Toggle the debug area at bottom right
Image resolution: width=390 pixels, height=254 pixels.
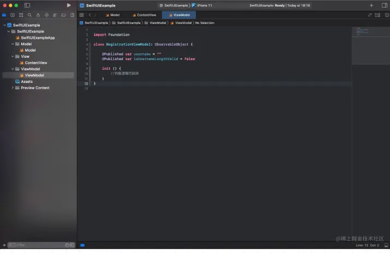386,245
